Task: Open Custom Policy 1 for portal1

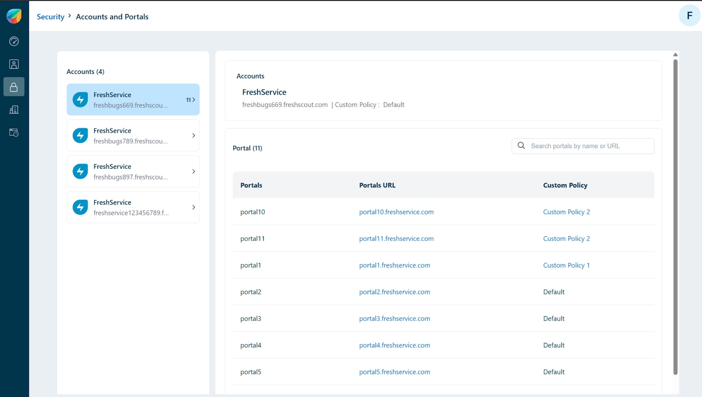Action: click(x=566, y=265)
